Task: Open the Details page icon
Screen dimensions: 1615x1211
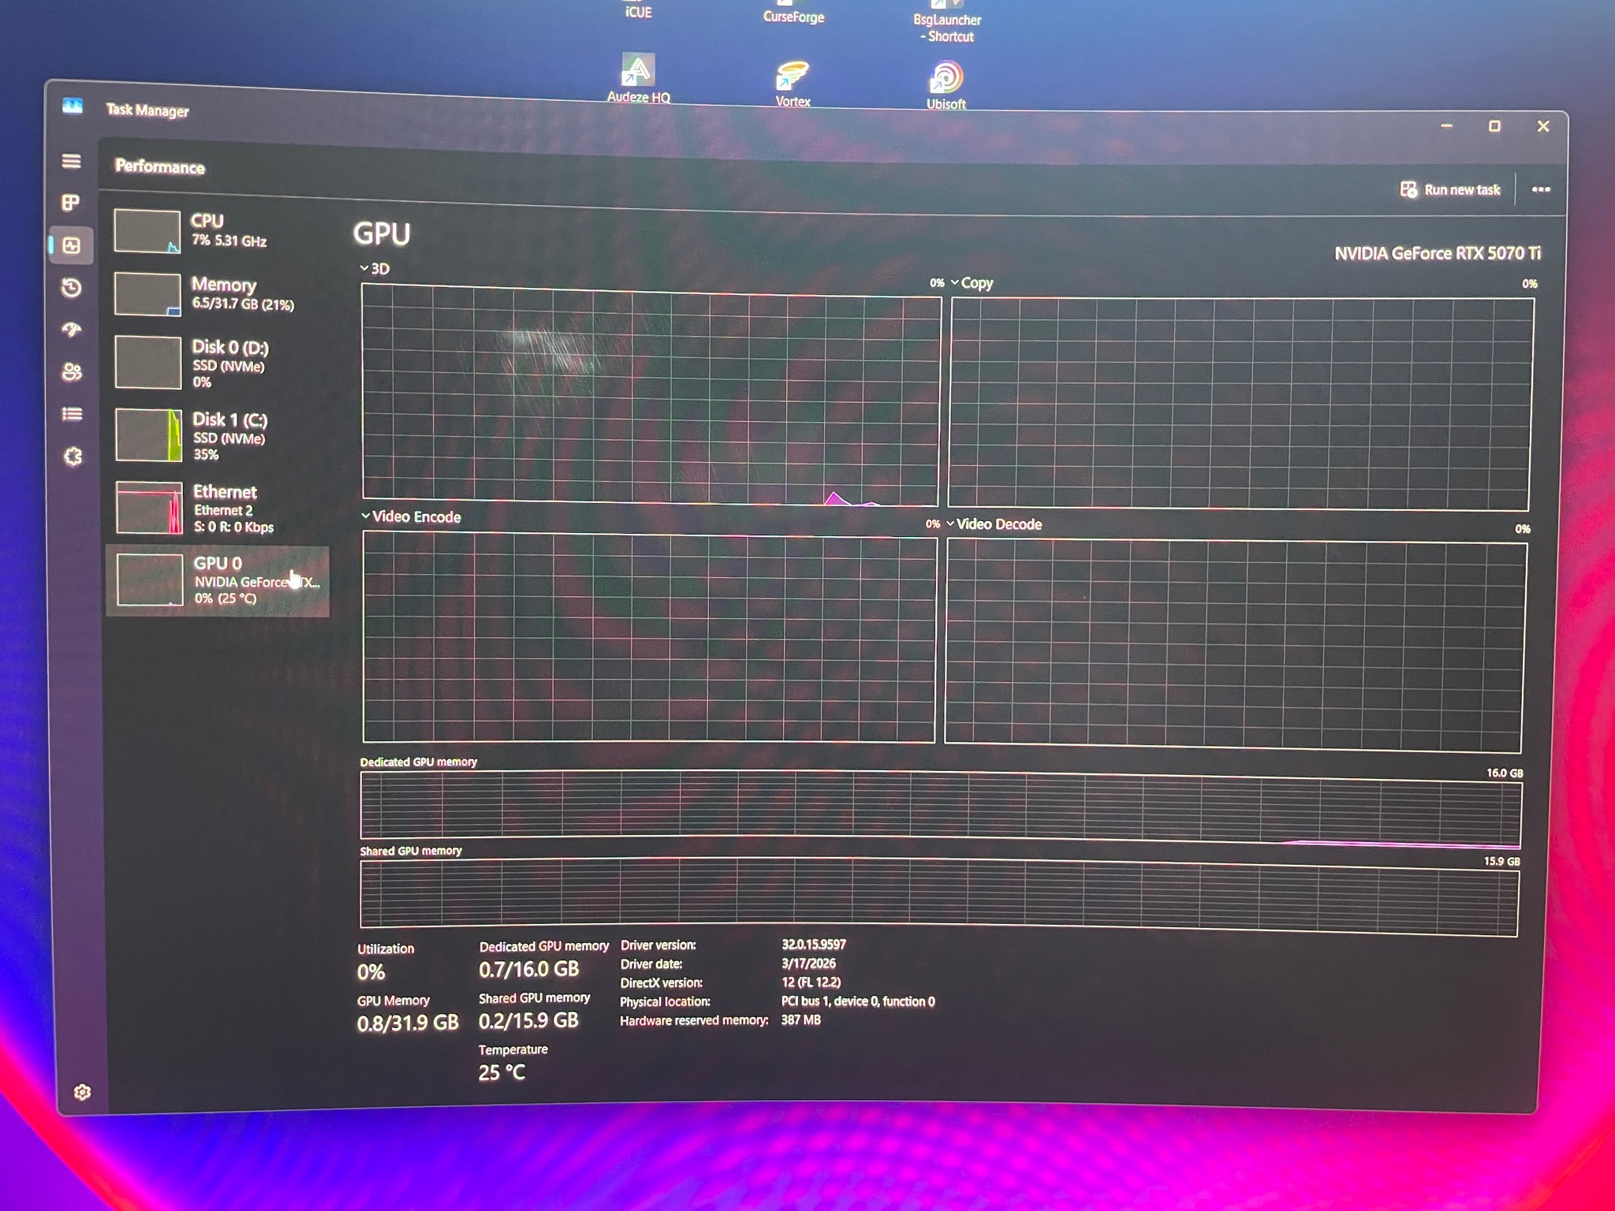Action: click(x=73, y=414)
